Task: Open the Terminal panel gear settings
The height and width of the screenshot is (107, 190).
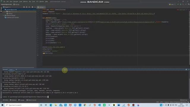Action: coord(186,70)
